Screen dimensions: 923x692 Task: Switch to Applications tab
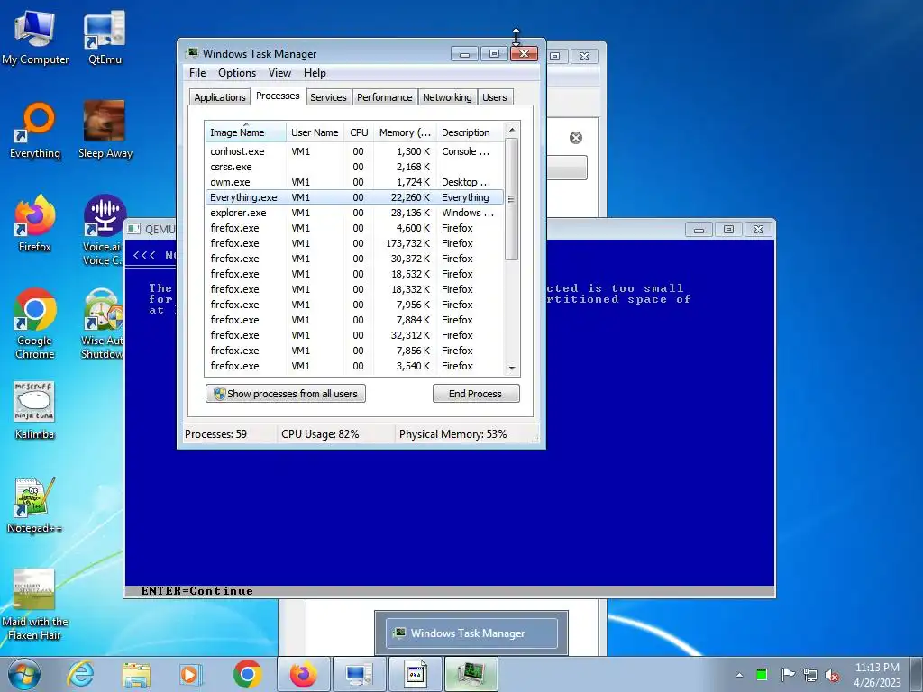(220, 97)
